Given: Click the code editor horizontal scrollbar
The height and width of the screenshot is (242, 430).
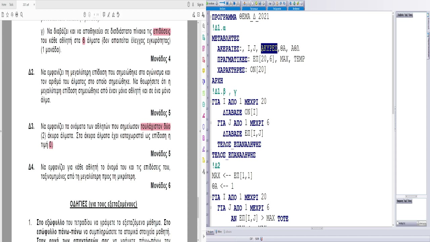Looking at the screenshot, I should tap(317, 228).
